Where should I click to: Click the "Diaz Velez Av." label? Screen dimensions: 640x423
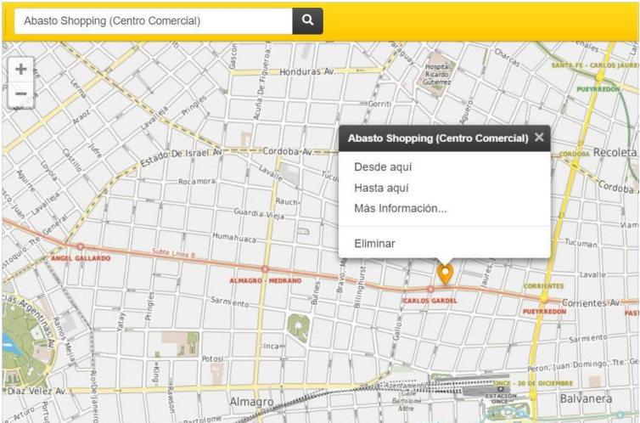coord(36,391)
